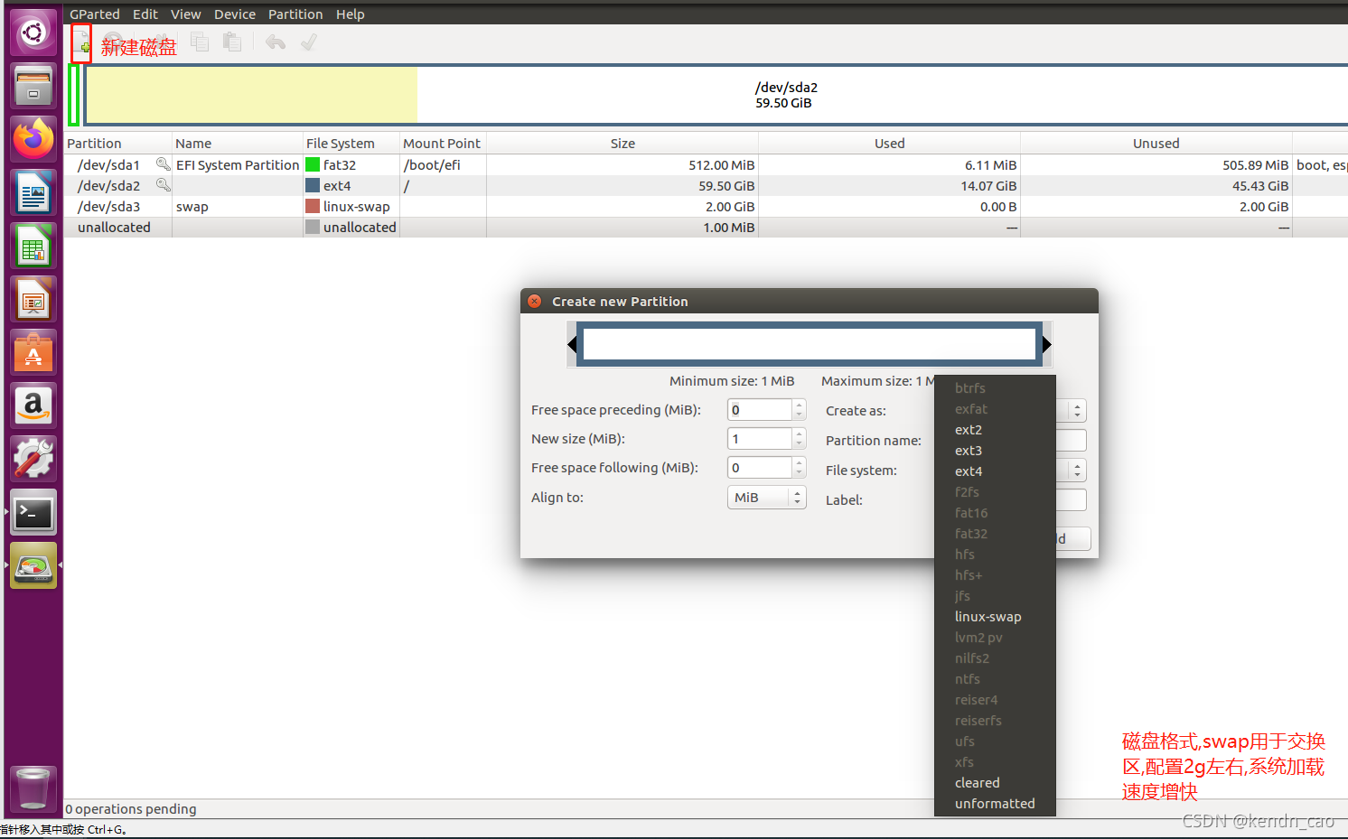Screen dimensions: 1348x839
Task: Open the Amazon launcher icon
Action: pos(33,406)
